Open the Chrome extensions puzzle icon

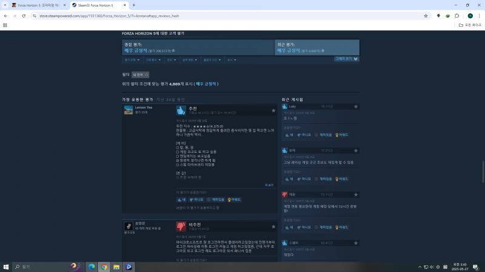tap(457, 16)
